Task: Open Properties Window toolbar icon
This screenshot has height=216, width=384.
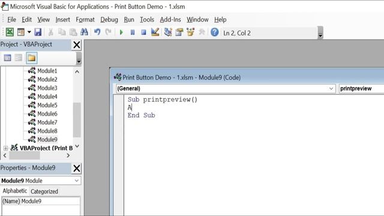Action: coord(179,32)
